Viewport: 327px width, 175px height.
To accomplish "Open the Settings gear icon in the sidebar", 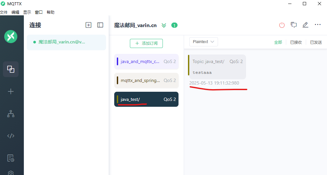I will tap(11, 173).
